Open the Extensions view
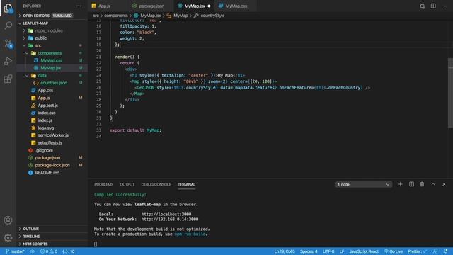This screenshot has height=255, width=453. [8, 79]
